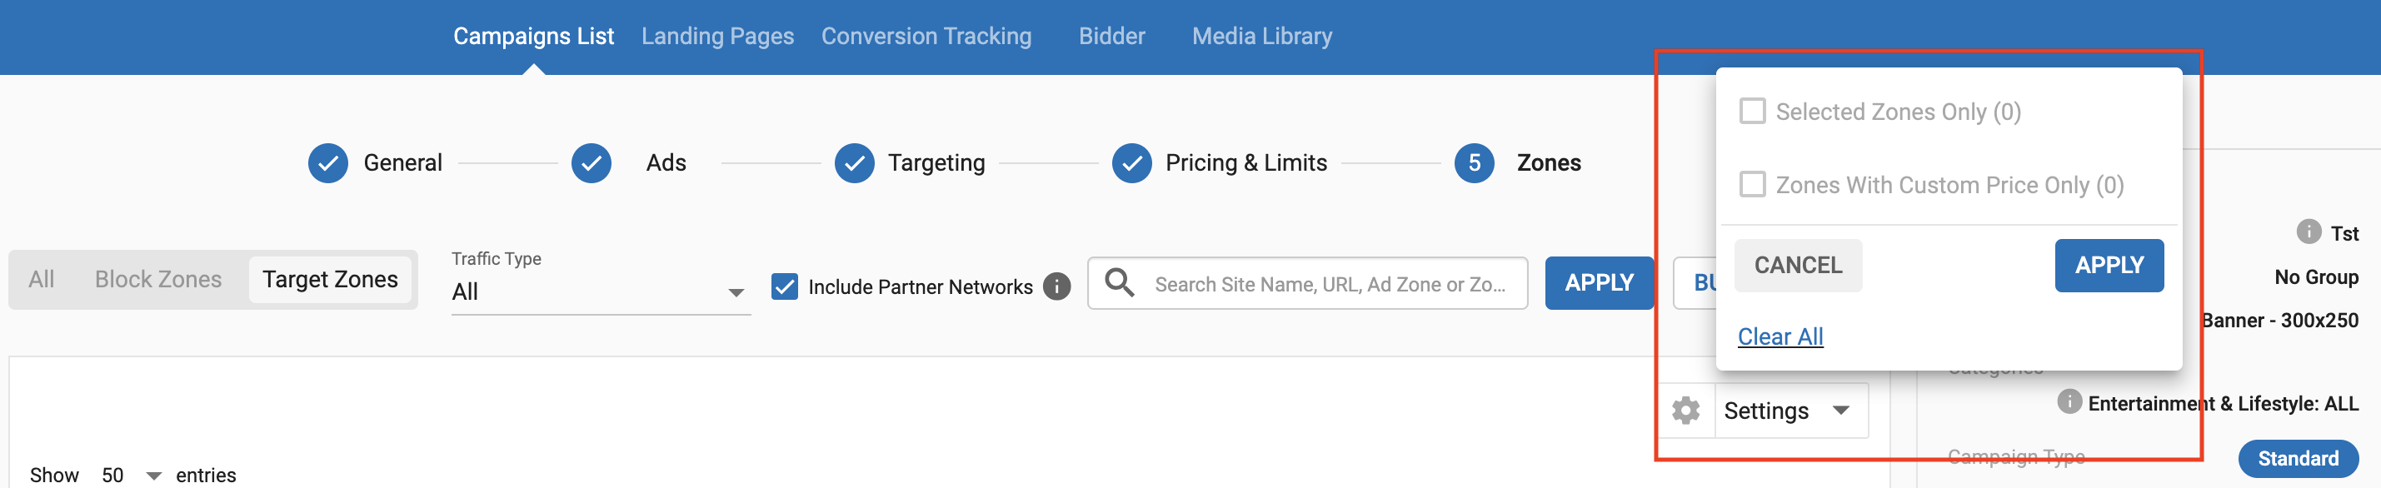Uncheck Include Partner Networks checkbox
Viewport: 2381px width, 488px height.
[785, 286]
